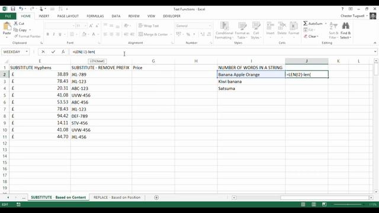Click the Delete cells icon
Viewport: 379px width, 213px height.
(282, 28)
